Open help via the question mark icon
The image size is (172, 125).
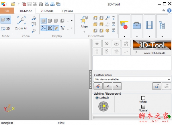[x=169, y=11]
